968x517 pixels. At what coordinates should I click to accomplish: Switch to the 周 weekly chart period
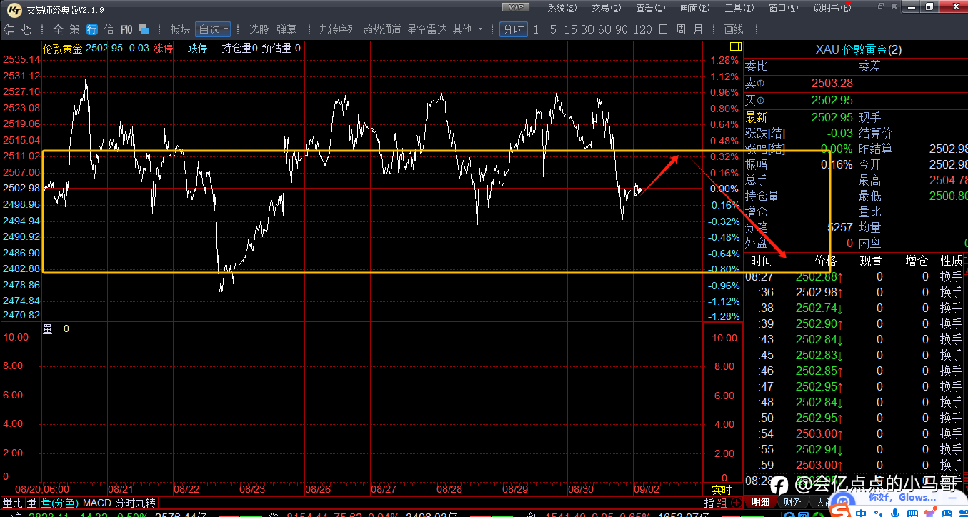tap(680, 29)
